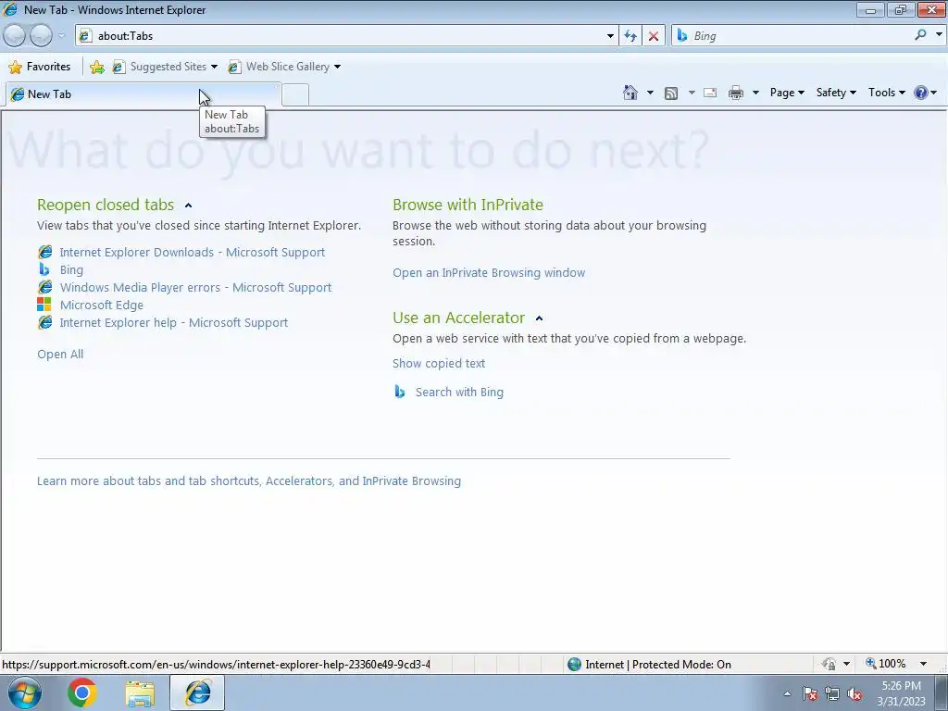The width and height of the screenshot is (948, 711).
Task: Open the Tools menu
Action: coord(886,93)
